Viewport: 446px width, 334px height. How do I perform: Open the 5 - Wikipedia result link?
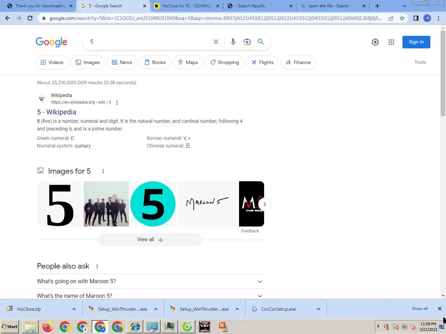[x=57, y=112]
